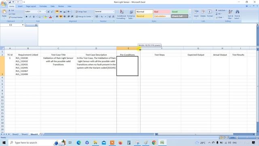The width and height of the screenshot is (259, 146).
Task: Toggle underline formatting
Action: (34, 17)
